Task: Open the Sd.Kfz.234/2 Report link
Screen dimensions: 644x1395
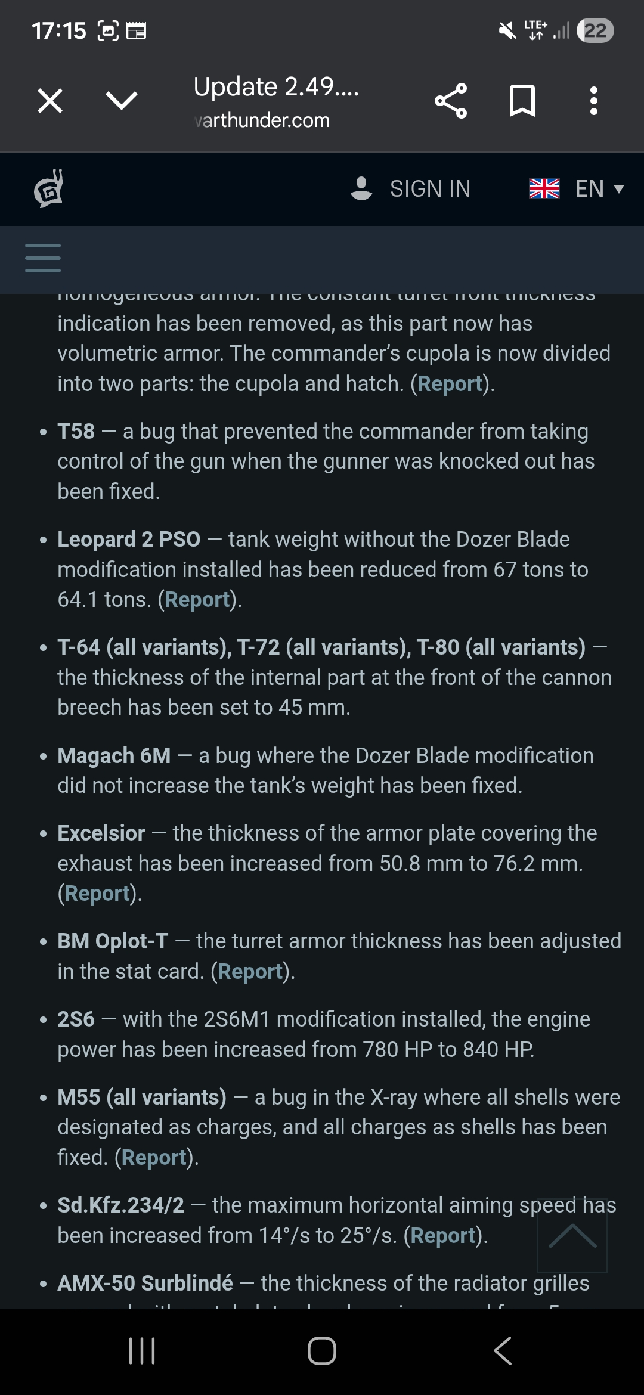Action: 443,1236
